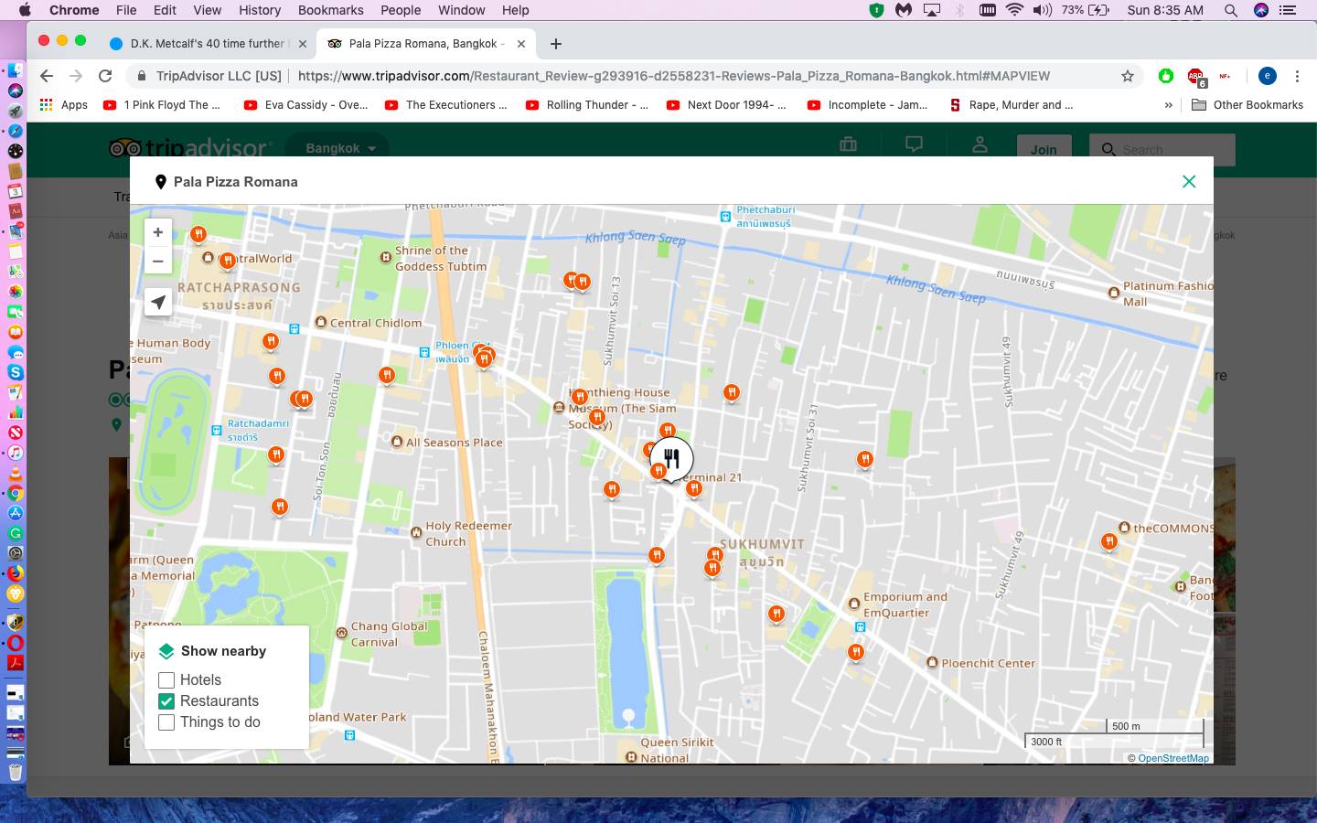Close the Pala Pizza Romana map overlay

coord(1189,182)
